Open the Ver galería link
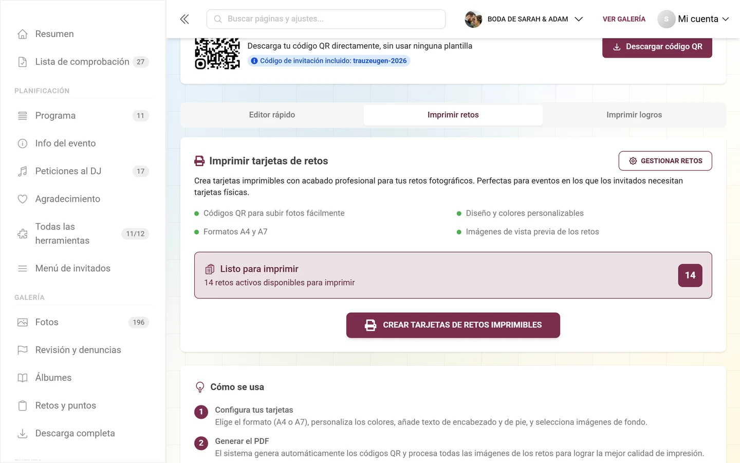The height and width of the screenshot is (463, 740). coord(624,19)
